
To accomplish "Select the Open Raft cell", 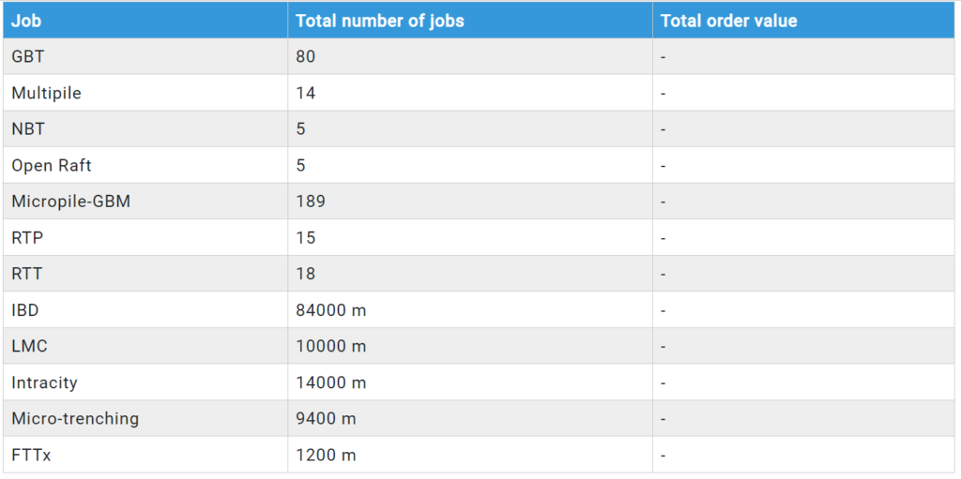I will click(x=52, y=166).
